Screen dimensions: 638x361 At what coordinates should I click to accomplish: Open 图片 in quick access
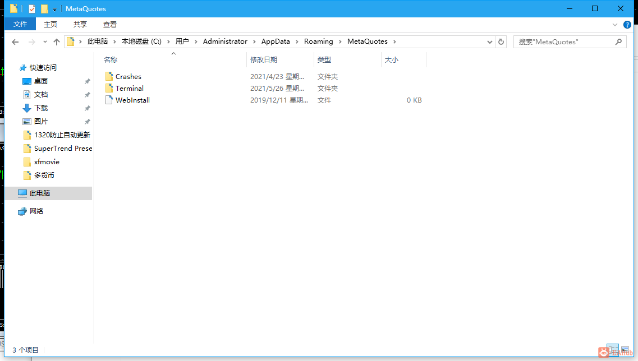point(41,121)
